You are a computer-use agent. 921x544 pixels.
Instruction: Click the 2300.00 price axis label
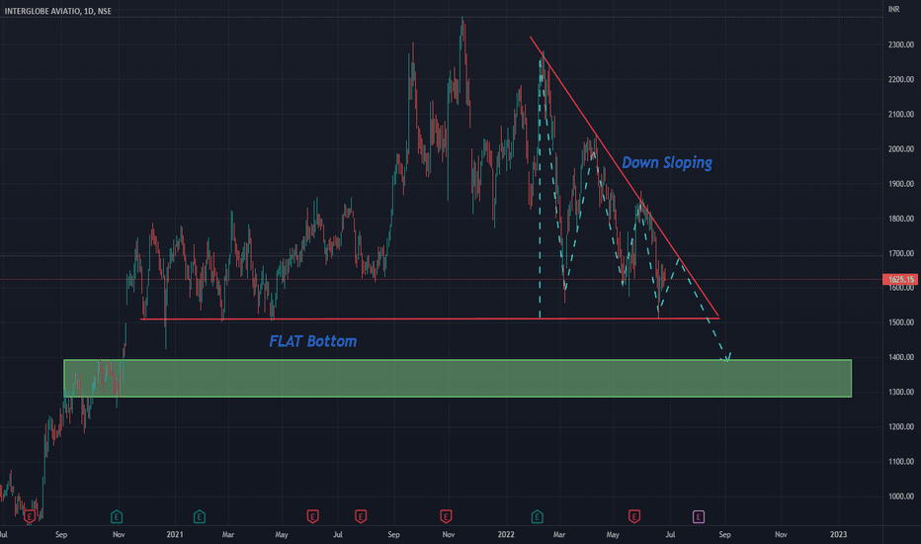(901, 45)
